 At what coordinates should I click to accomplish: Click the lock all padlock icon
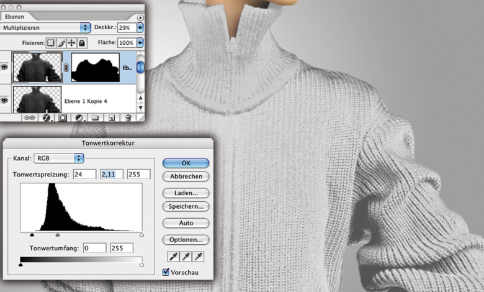click(82, 43)
